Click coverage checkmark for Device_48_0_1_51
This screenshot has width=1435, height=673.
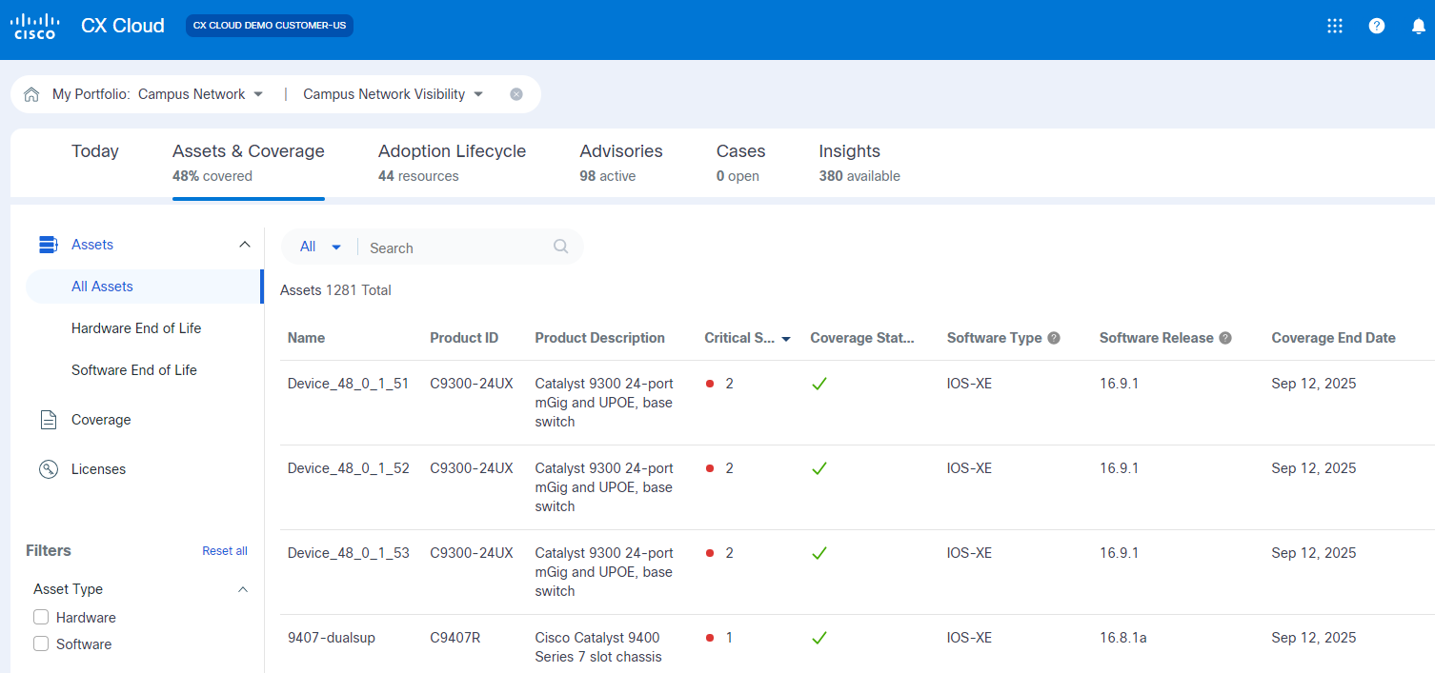click(x=819, y=384)
